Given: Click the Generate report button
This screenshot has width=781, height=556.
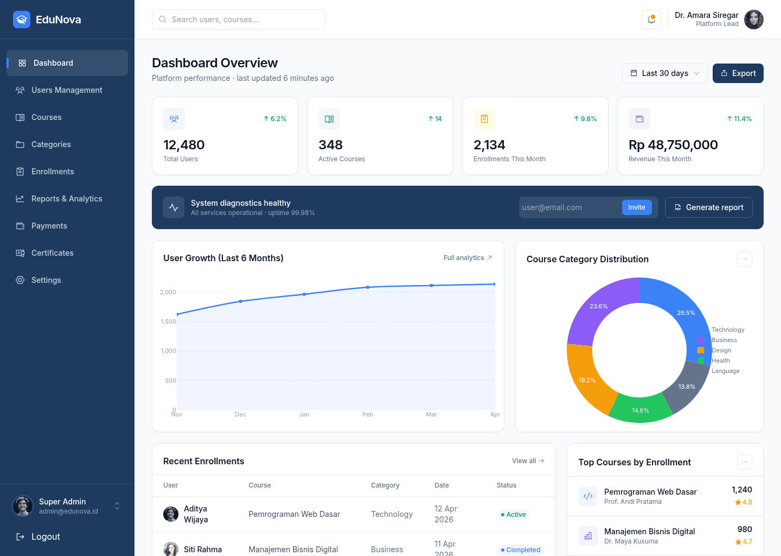Looking at the screenshot, I should [x=709, y=207].
